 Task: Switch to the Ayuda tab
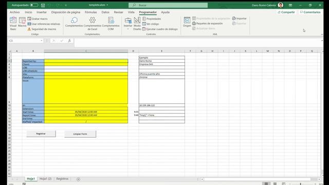click(166, 12)
